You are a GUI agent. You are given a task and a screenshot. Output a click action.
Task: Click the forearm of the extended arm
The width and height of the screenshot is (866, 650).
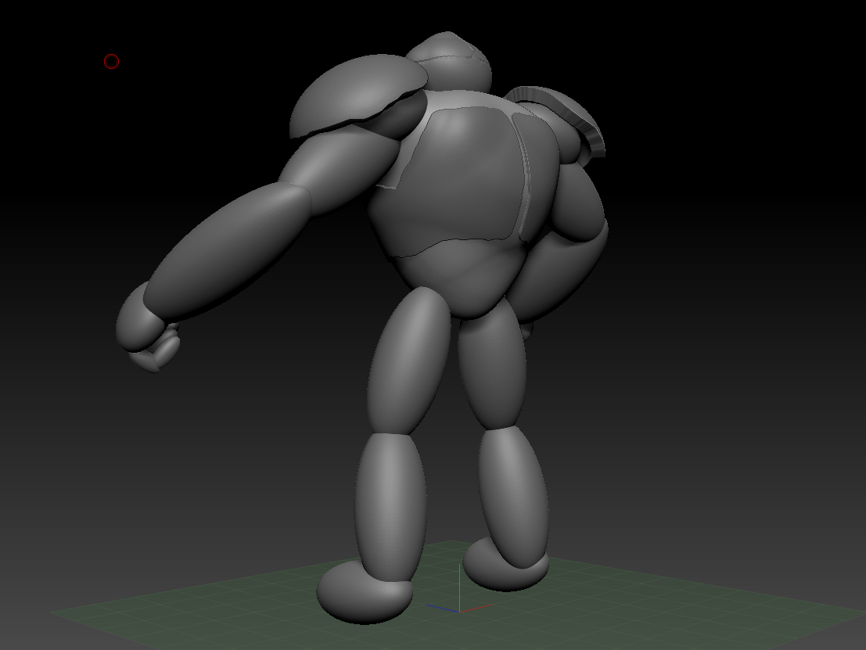tap(226, 251)
